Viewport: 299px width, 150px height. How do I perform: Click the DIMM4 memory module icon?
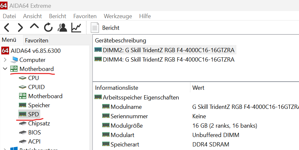tap(98, 59)
